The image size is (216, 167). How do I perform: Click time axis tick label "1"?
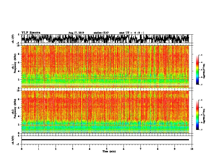38,149
